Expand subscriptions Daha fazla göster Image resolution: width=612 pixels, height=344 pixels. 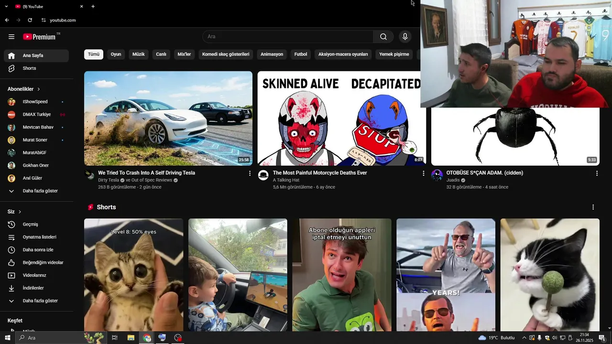coord(36,191)
